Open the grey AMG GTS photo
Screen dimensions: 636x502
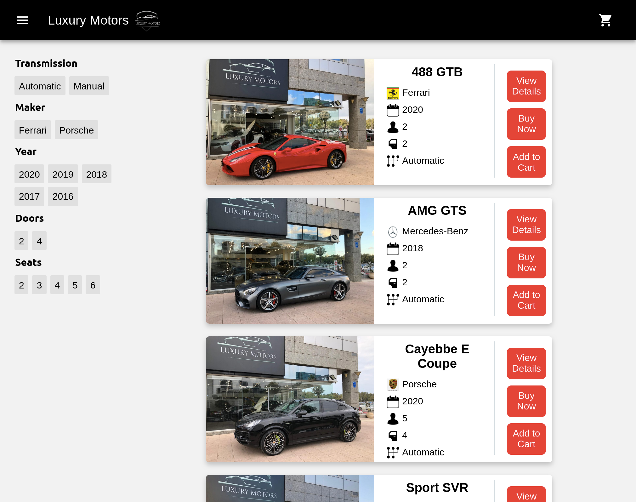click(290, 261)
